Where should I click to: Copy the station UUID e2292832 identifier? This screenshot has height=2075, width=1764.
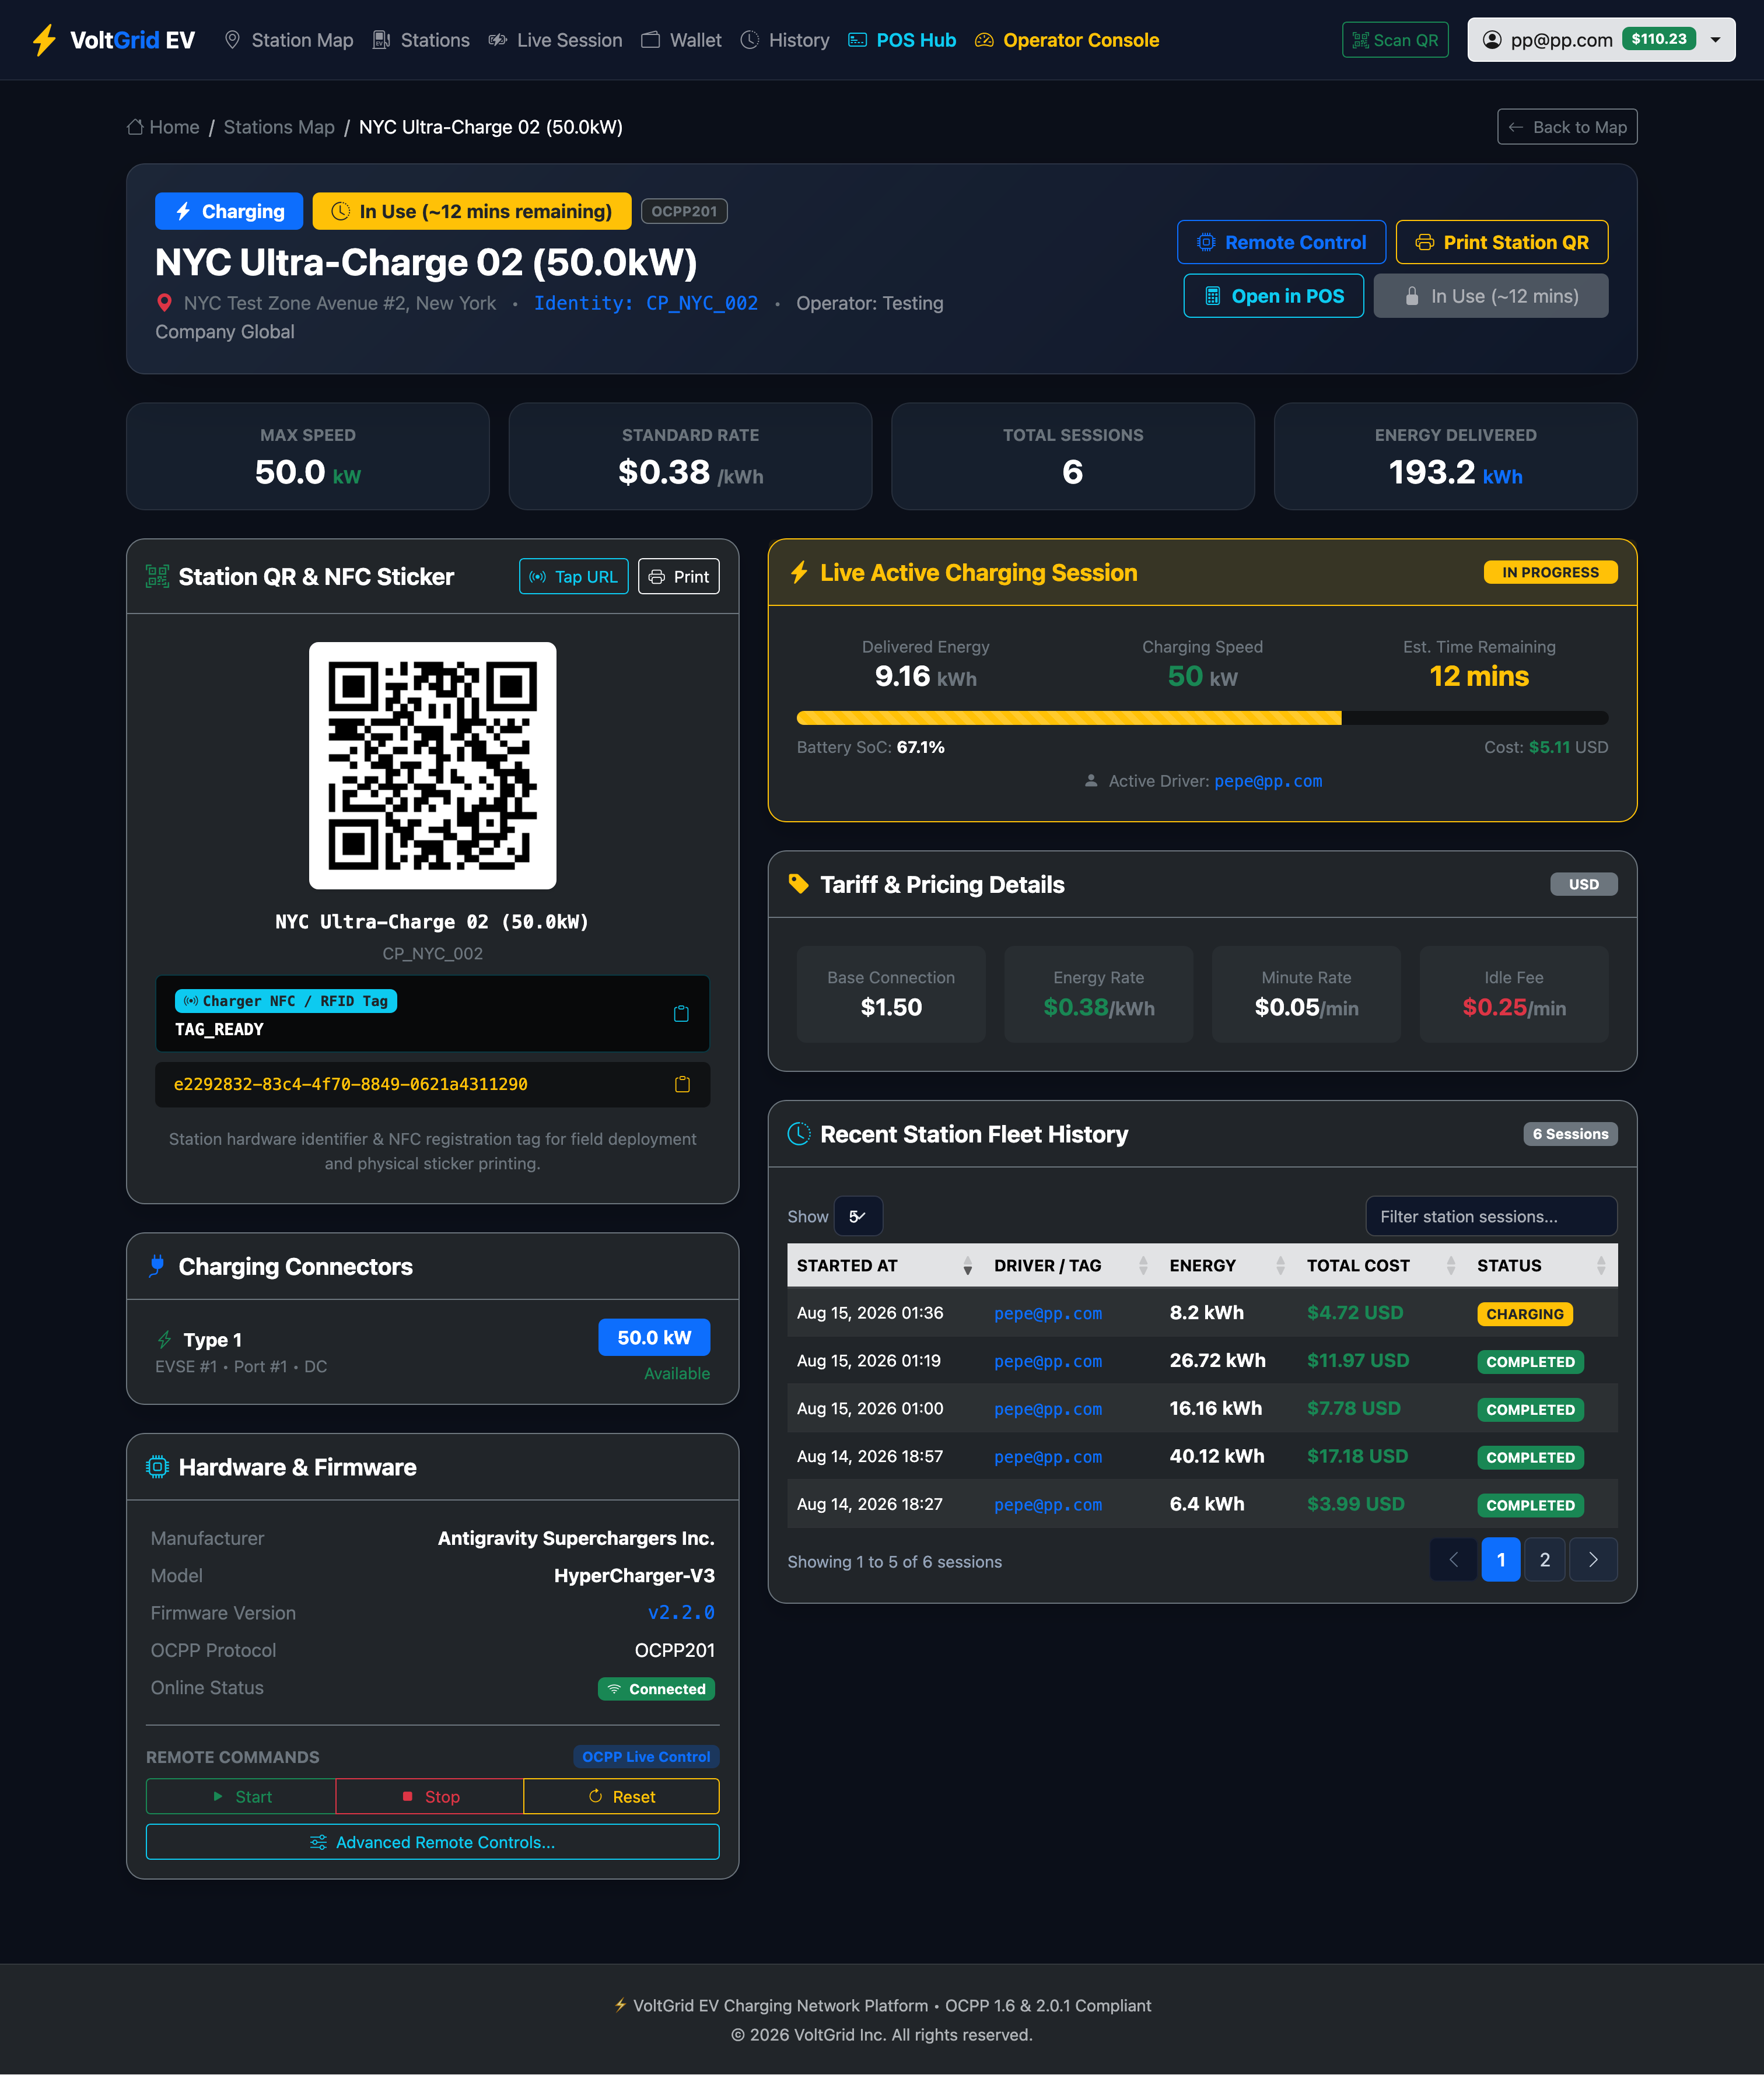pyautogui.click(x=682, y=1085)
